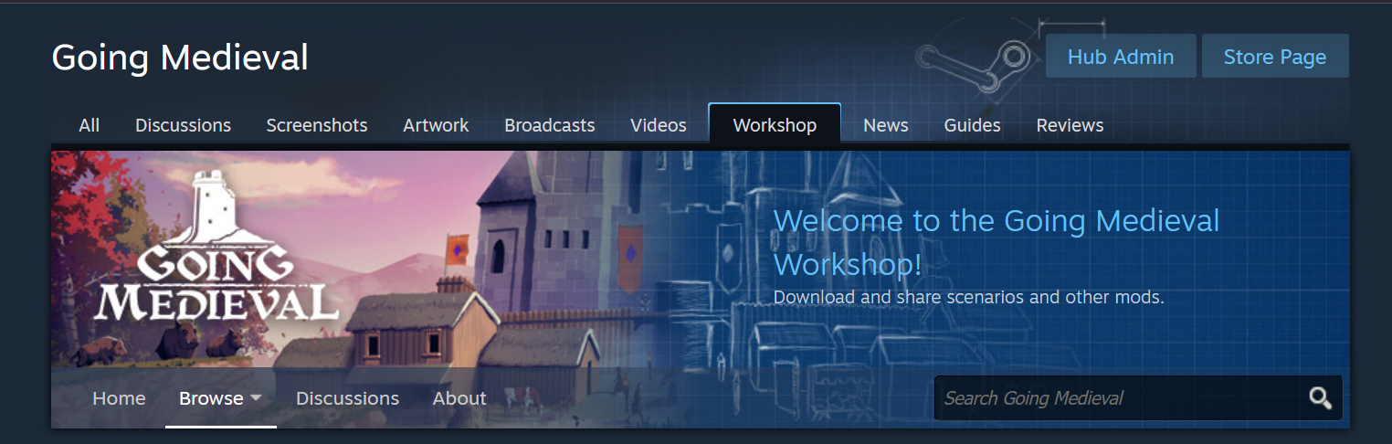Image resolution: width=1392 pixels, height=444 pixels.
Task: Open the Screenshots tab
Action: [x=317, y=125]
